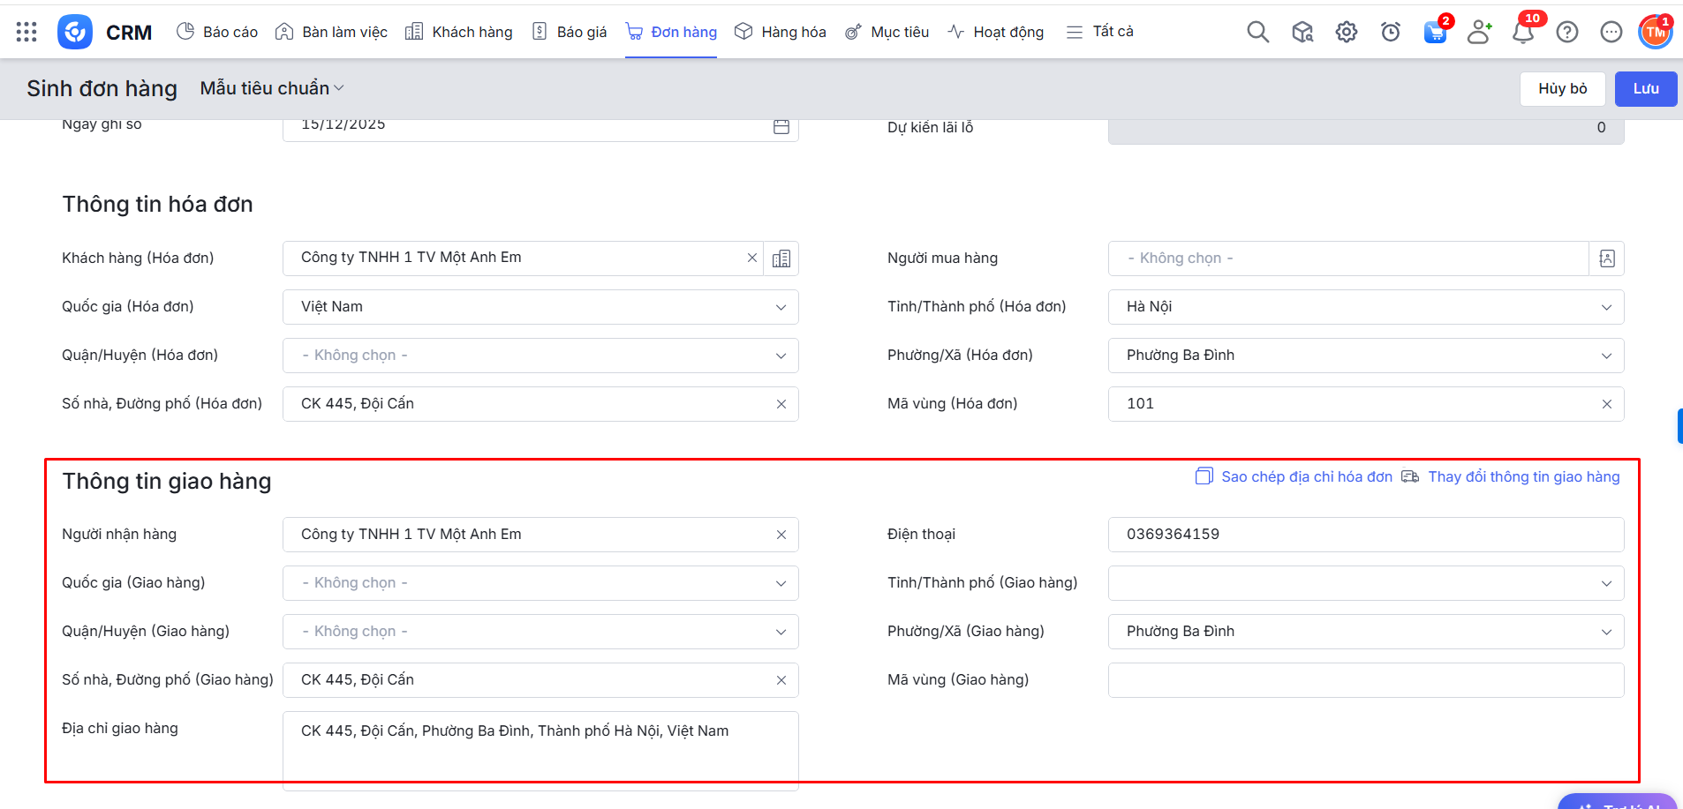Open contact picker icon for Người mua hàng

[x=1606, y=258]
